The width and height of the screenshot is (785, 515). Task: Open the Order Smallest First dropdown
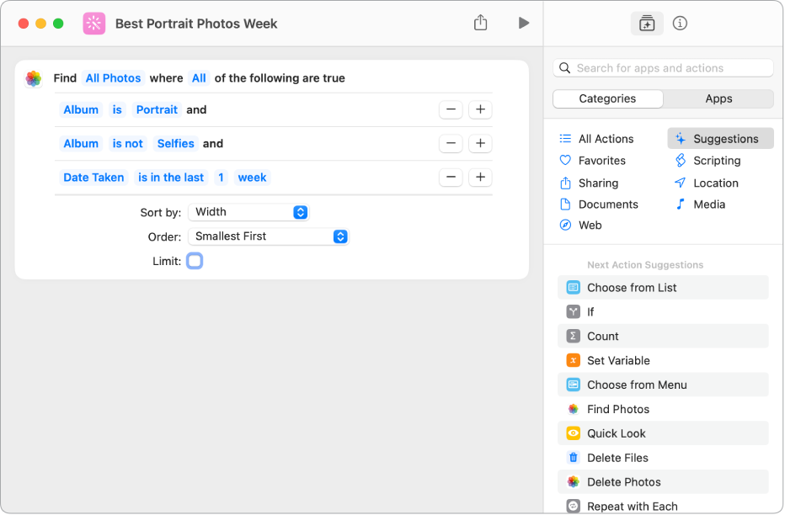tap(268, 236)
